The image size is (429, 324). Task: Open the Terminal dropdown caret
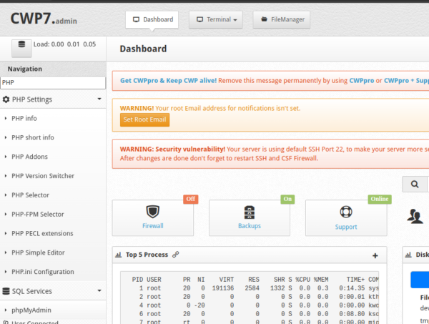point(235,20)
